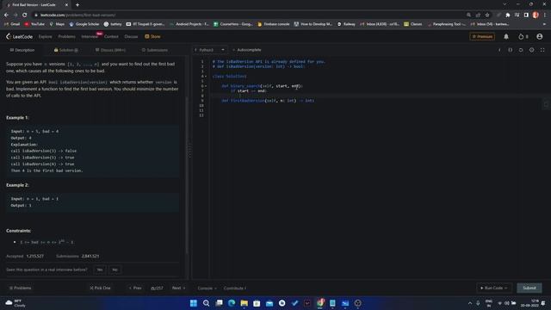The height and width of the screenshot is (310, 551).
Task: Open the problem Discuss tab
Action: click(x=110, y=50)
